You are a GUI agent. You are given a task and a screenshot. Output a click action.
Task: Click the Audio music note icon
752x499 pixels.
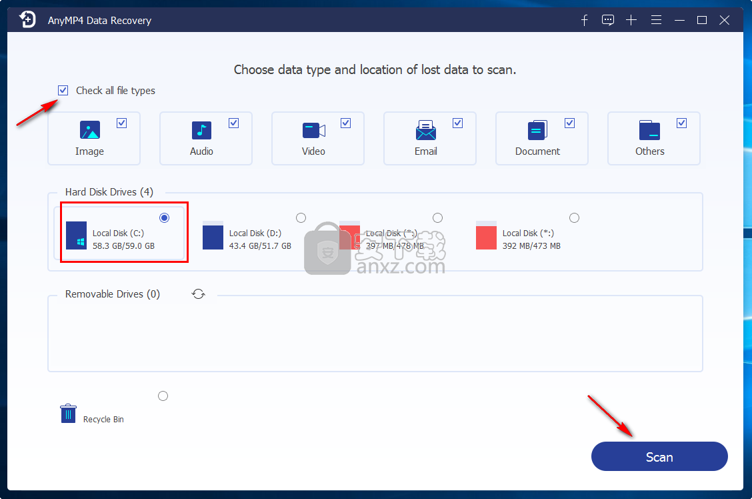[201, 130]
